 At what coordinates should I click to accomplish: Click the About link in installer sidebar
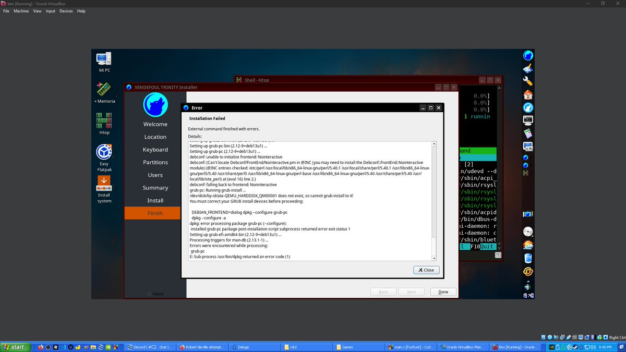155,294
